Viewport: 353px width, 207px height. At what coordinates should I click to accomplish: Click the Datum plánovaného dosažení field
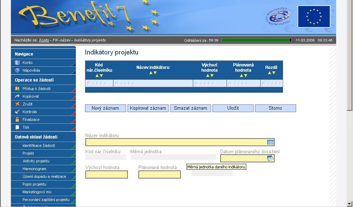click(247, 159)
